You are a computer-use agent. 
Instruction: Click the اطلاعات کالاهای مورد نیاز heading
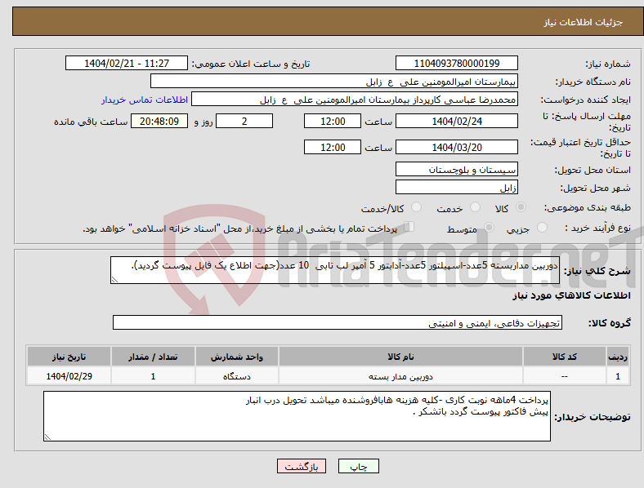pos(571,295)
